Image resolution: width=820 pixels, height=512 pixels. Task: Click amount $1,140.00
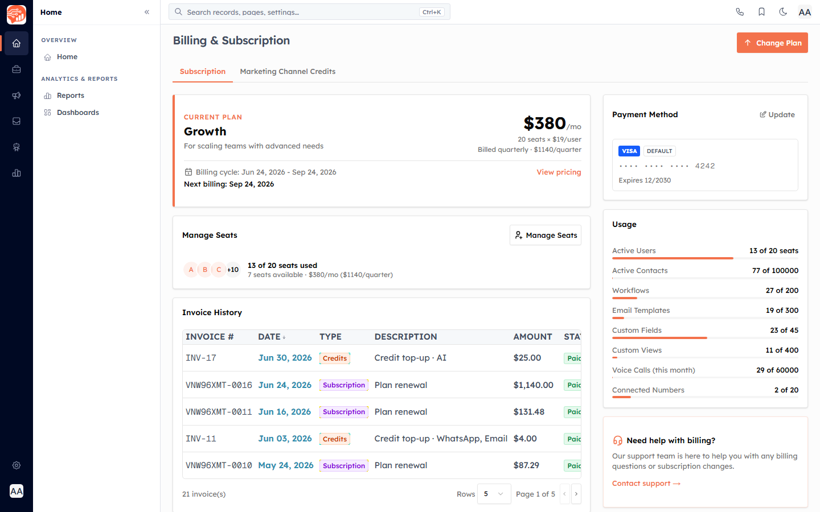click(x=533, y=385)
